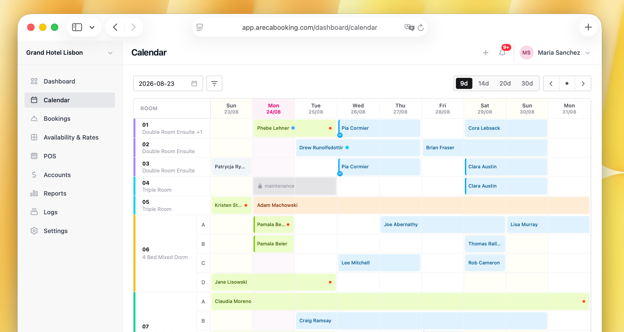This screenshot has width=624, height=332.
Task: Go forward in browser history
Action: coord(133,27)
